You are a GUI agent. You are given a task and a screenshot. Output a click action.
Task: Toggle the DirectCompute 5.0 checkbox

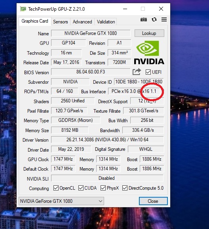pyautogui.click(x=125, y=188)
